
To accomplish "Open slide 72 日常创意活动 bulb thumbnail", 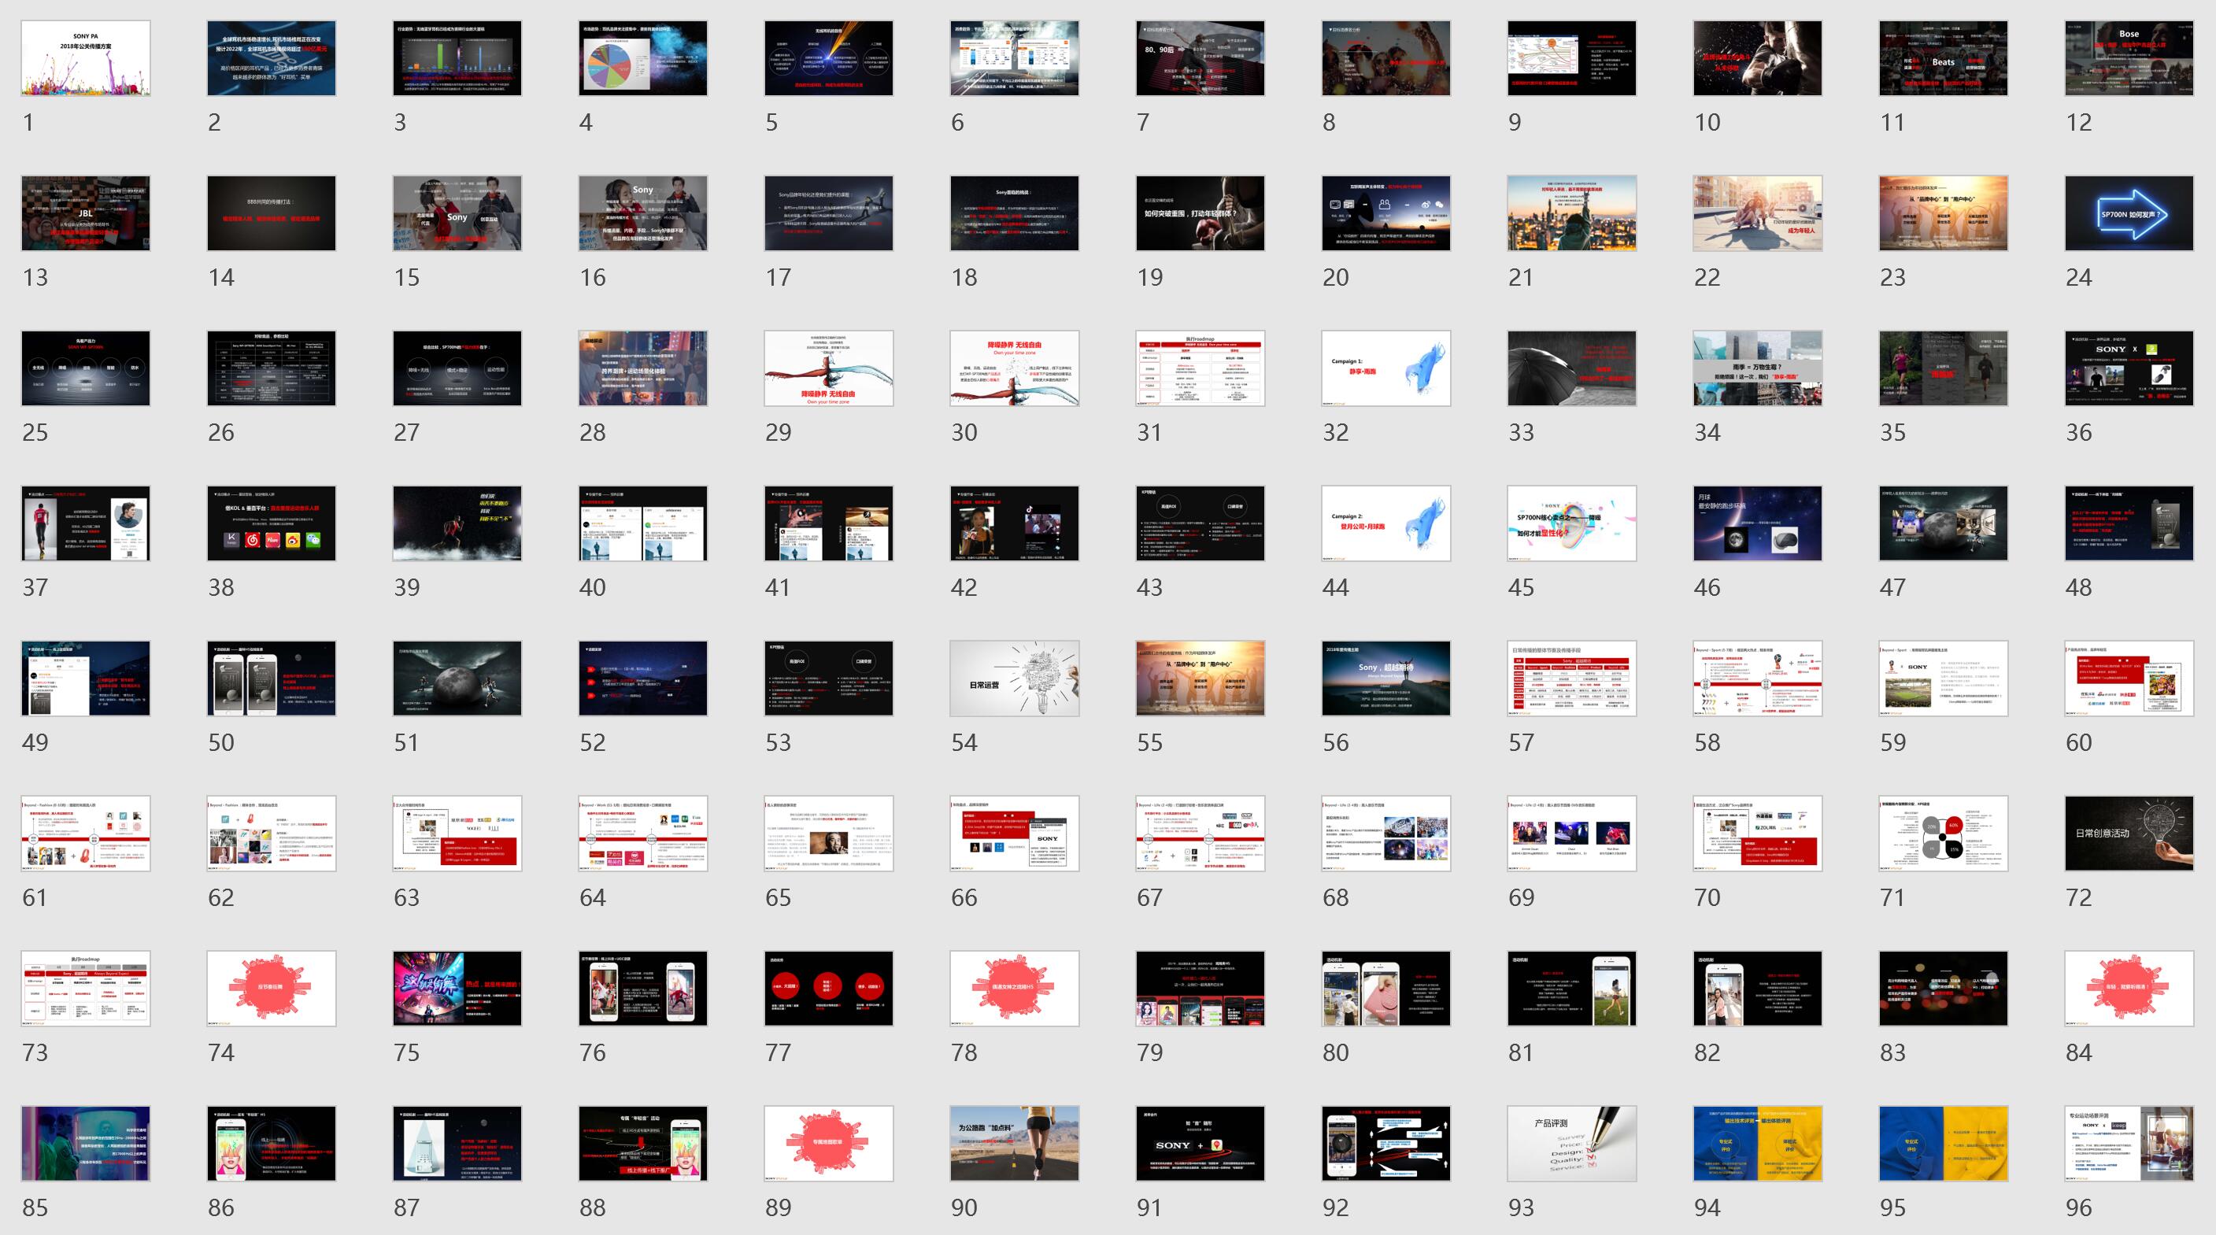I will tap(2130, 834).
